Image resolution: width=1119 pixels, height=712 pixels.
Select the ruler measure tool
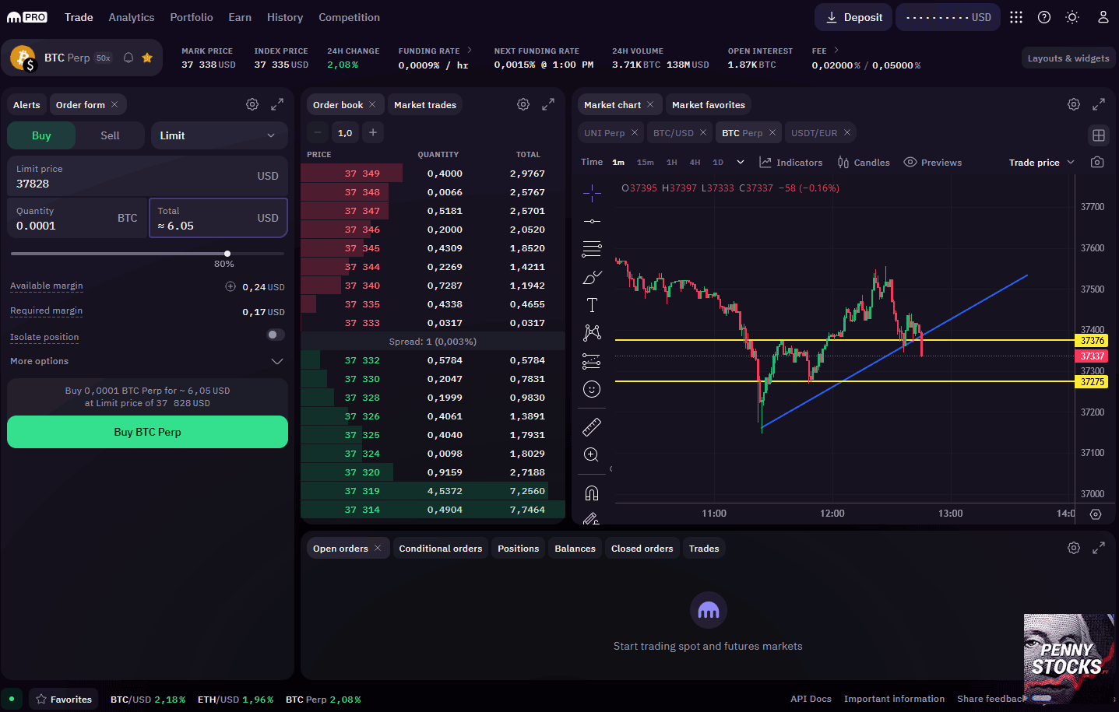[592, 426]
